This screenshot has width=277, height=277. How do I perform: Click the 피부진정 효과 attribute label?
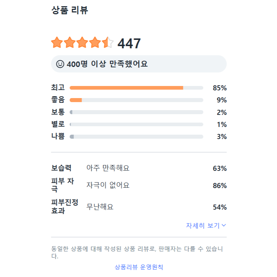pyautogui.click(x=65, y=207)
